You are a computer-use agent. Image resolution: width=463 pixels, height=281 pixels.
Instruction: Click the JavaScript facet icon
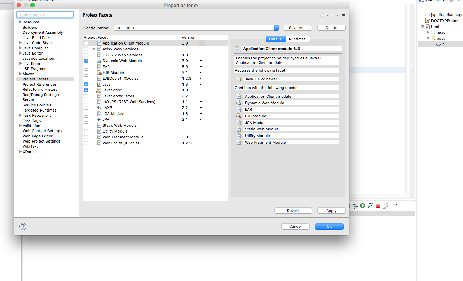click(x=99, y=90)
